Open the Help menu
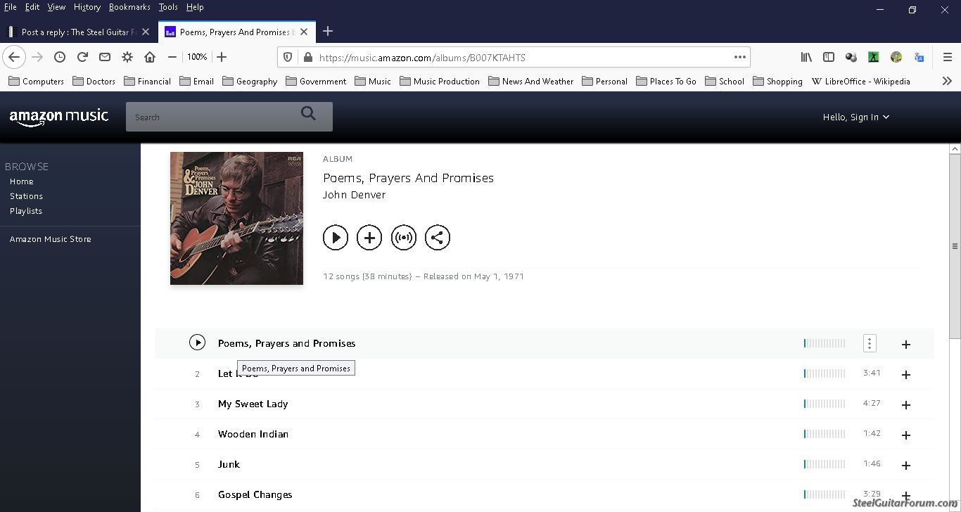The image size is (961, 512). coord(195,7)
